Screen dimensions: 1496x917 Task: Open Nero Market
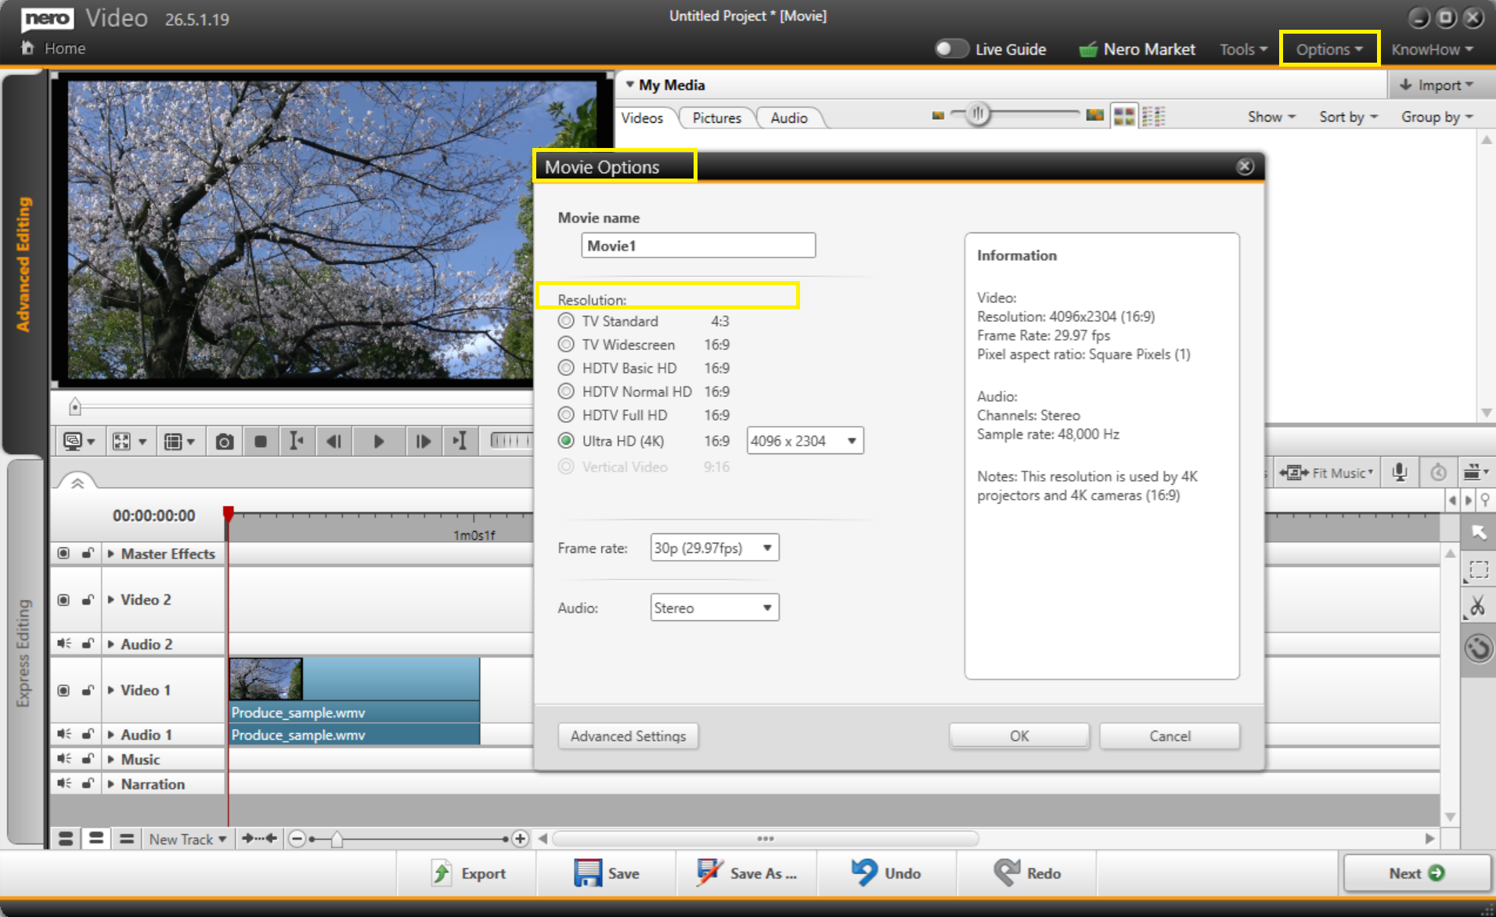1137,49
